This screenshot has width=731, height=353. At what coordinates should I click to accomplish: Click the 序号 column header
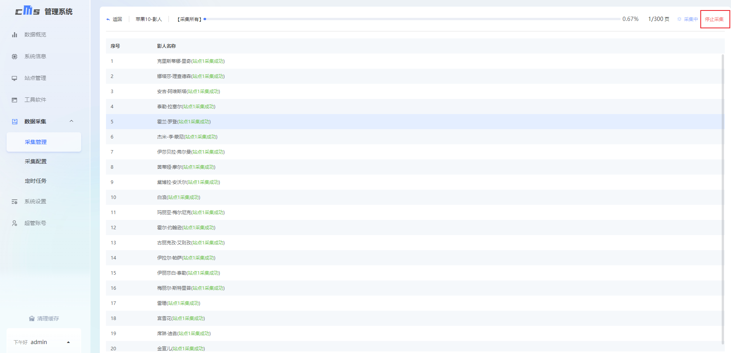(115, 46)
